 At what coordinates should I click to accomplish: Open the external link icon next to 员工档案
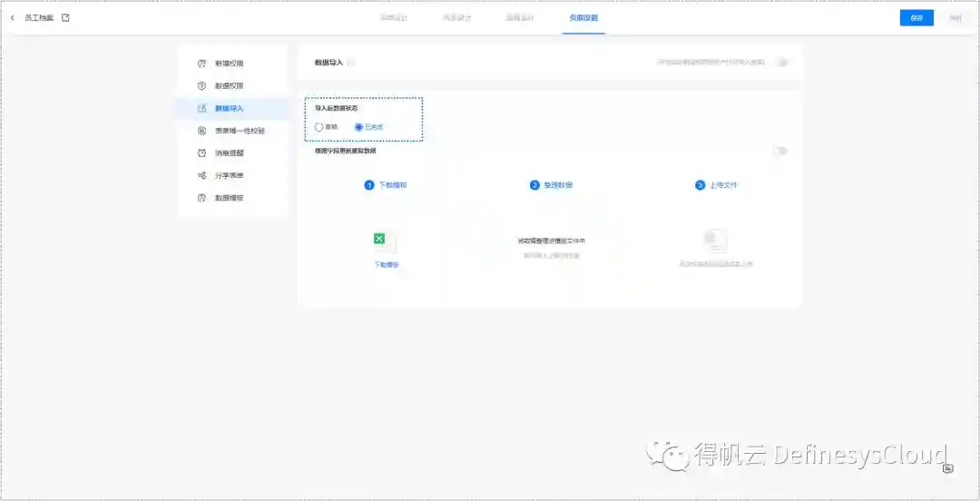pyautogui.click(x=65, y=18)
